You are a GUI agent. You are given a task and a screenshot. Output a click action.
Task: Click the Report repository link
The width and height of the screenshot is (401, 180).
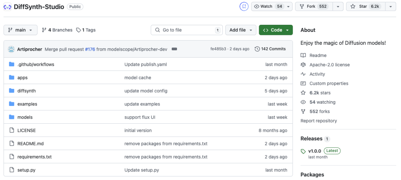pyautogui.click(x=319, y=121)
